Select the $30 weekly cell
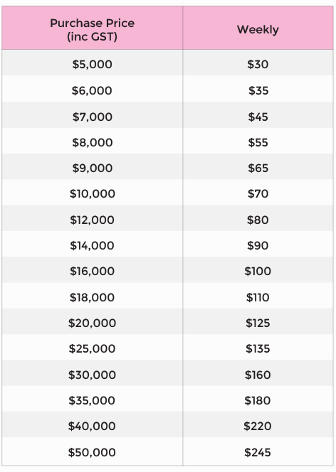The height and width of the screenshot is (472, 336). 258,64
